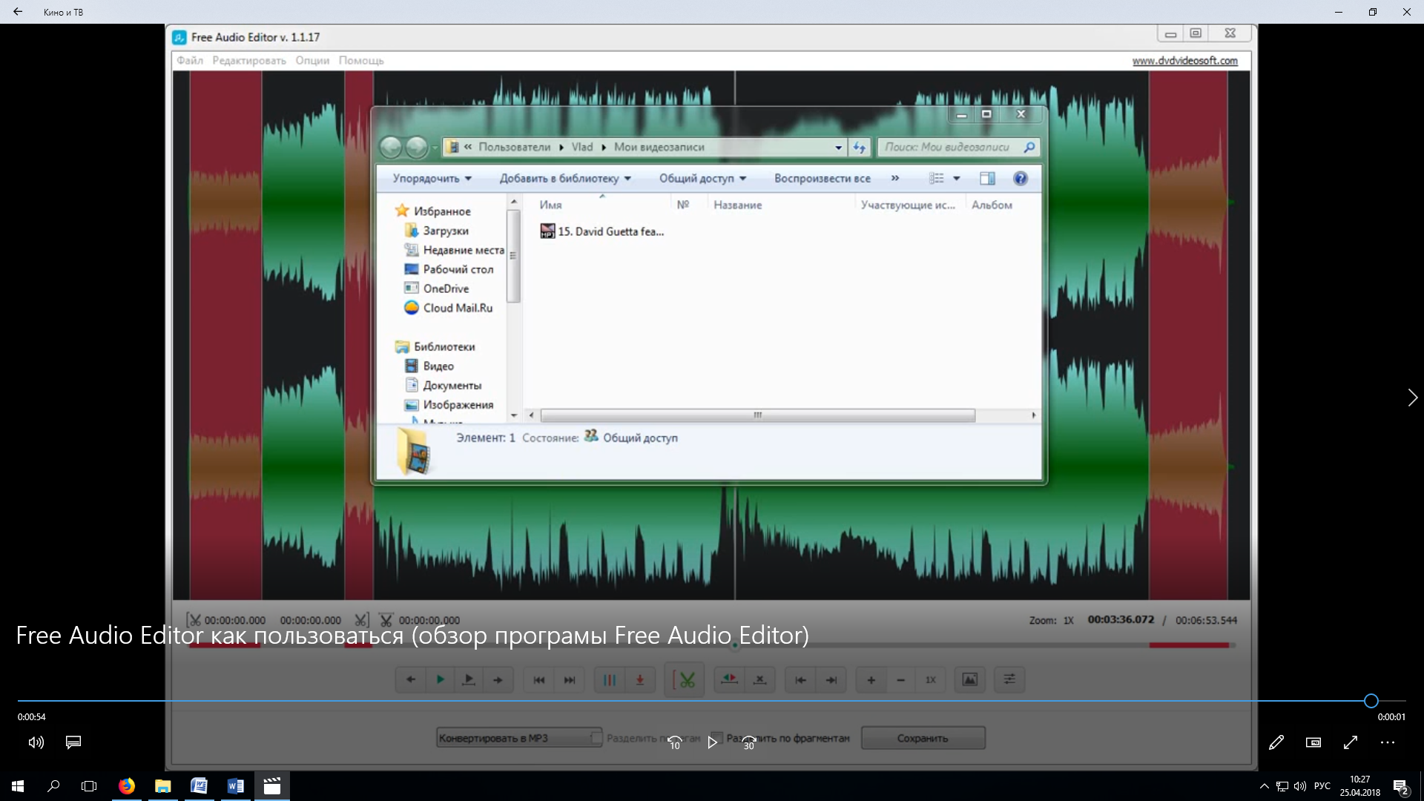
Task: Toggle fullscreen in the video player
Action: (x=1351, y=742)
